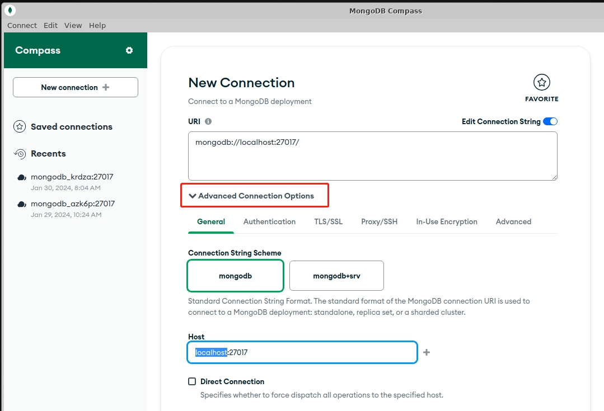This screenshot has width=604, height=411.
Task: Open the Connect menu
Action: pyautogui.click(x=22, y=25)
